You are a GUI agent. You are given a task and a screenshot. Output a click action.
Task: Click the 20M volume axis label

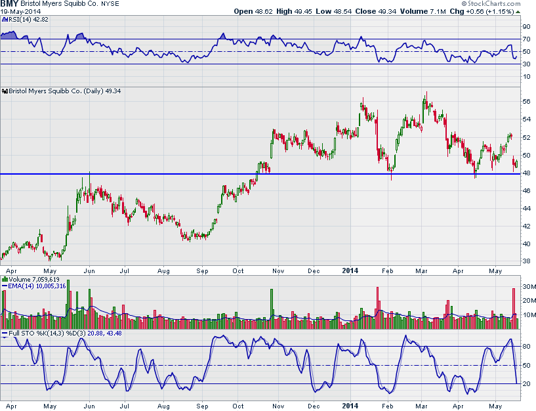(x=529, y=301)
